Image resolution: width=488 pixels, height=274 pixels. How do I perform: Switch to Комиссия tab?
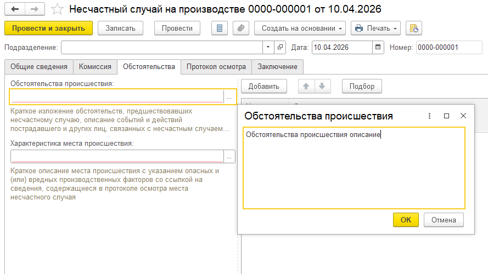click(95, 67)
